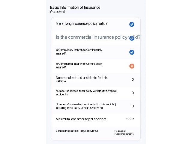Click the settled accidents count value 0
This screenshot has height=144, width=192.
133,79
